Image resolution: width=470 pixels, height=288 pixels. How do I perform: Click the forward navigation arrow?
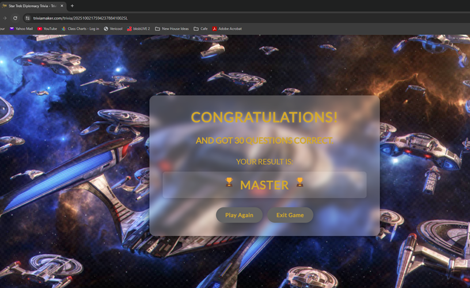click(5, 18)
